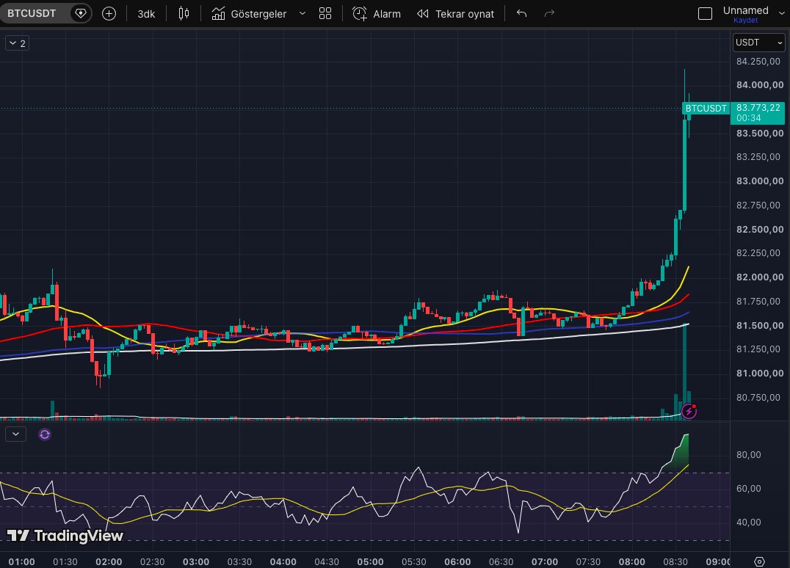Open the candlestick chart type selector
The height and width of the screenshot is (568, 790).
(184, 14)
